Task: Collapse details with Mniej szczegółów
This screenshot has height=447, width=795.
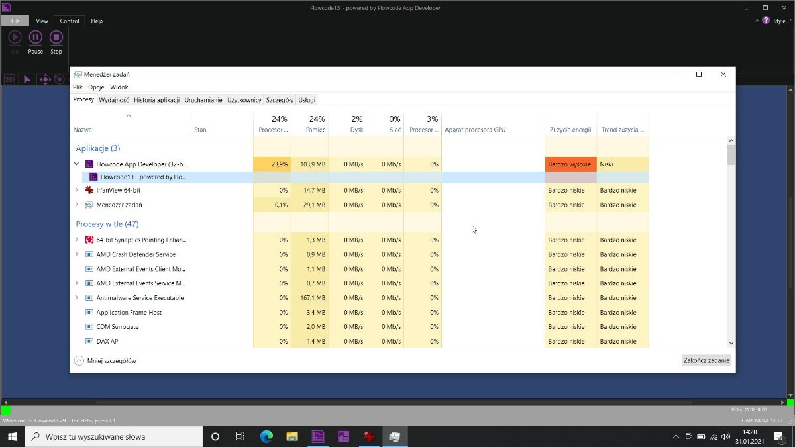Action: (x=106, y=361)
